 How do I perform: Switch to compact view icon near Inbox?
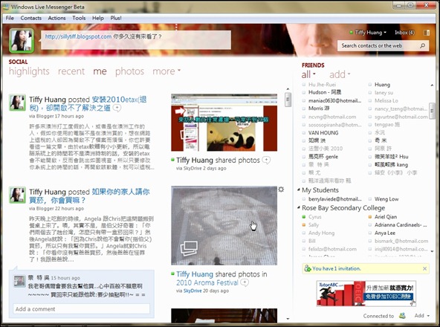click(x=427, y=33)
